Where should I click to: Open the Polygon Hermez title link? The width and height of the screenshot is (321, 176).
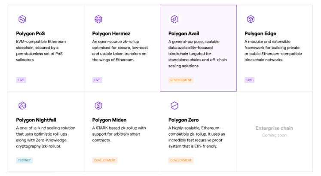[x=111, y=33]
